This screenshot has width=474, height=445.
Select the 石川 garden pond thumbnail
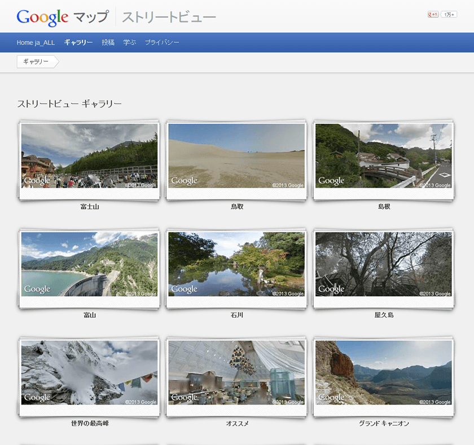pos(236,264)
